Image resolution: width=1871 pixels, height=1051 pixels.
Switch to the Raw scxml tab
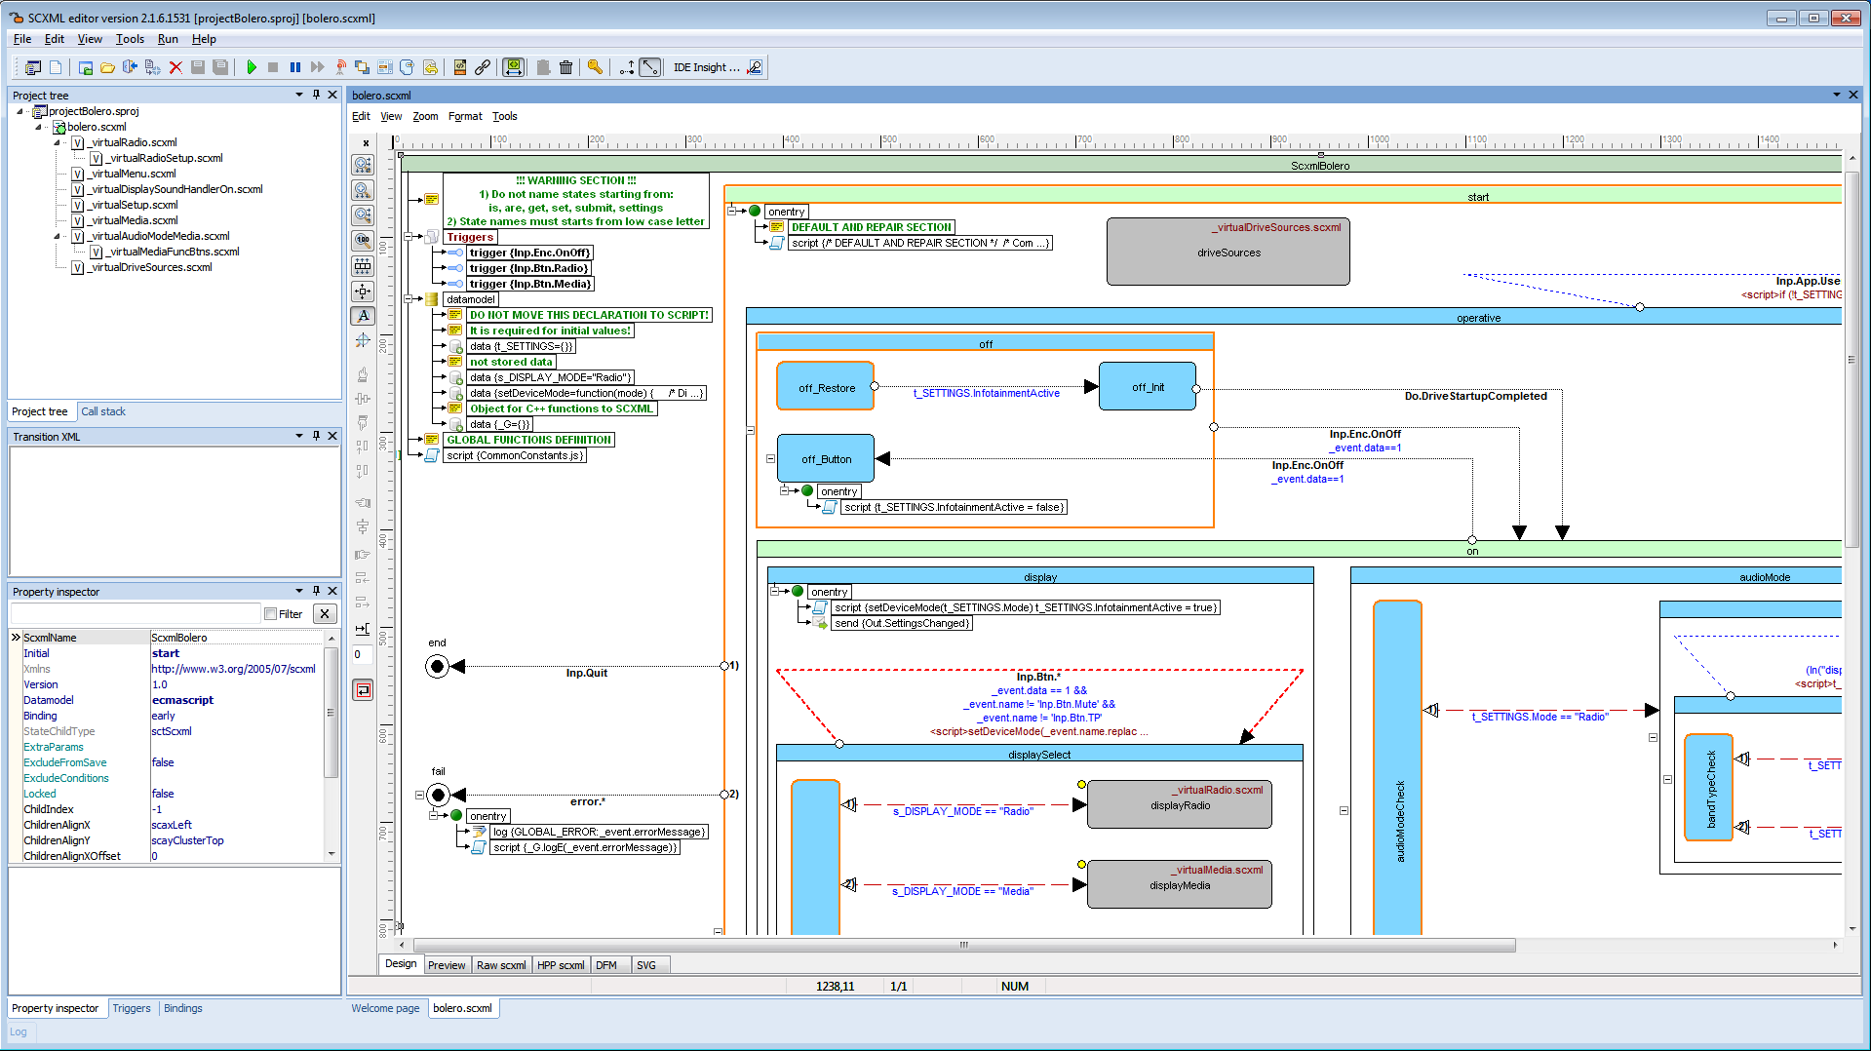(501, 965)
